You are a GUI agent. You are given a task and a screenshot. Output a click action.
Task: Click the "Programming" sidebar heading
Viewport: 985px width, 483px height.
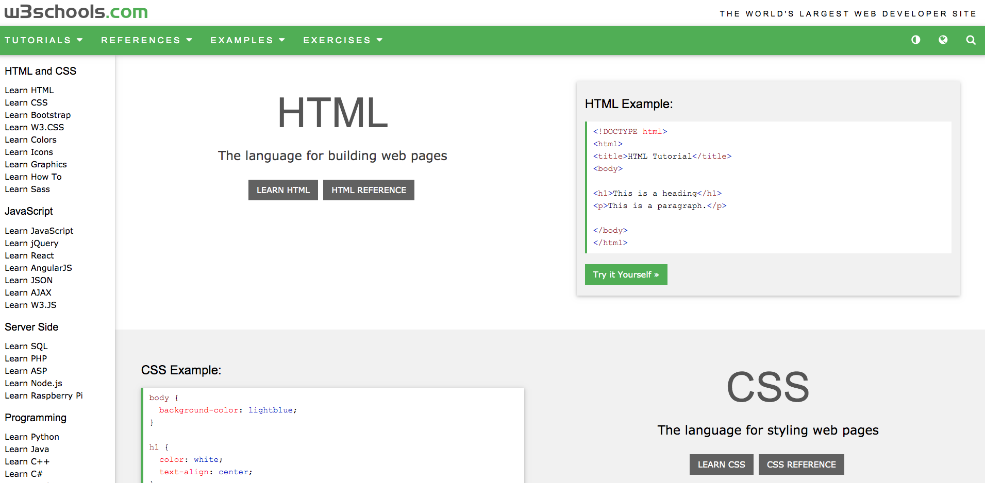click(x=36, y=418)
